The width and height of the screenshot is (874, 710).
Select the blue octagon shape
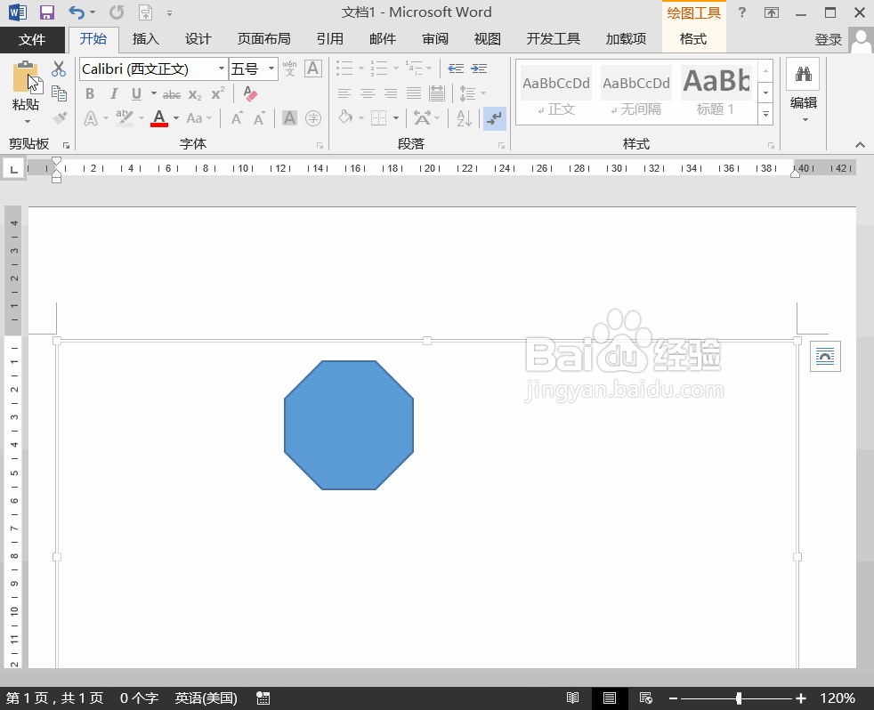pos(349,425)
